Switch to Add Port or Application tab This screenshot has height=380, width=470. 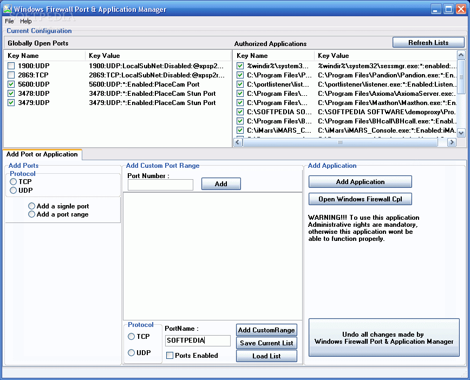[42, 154]
